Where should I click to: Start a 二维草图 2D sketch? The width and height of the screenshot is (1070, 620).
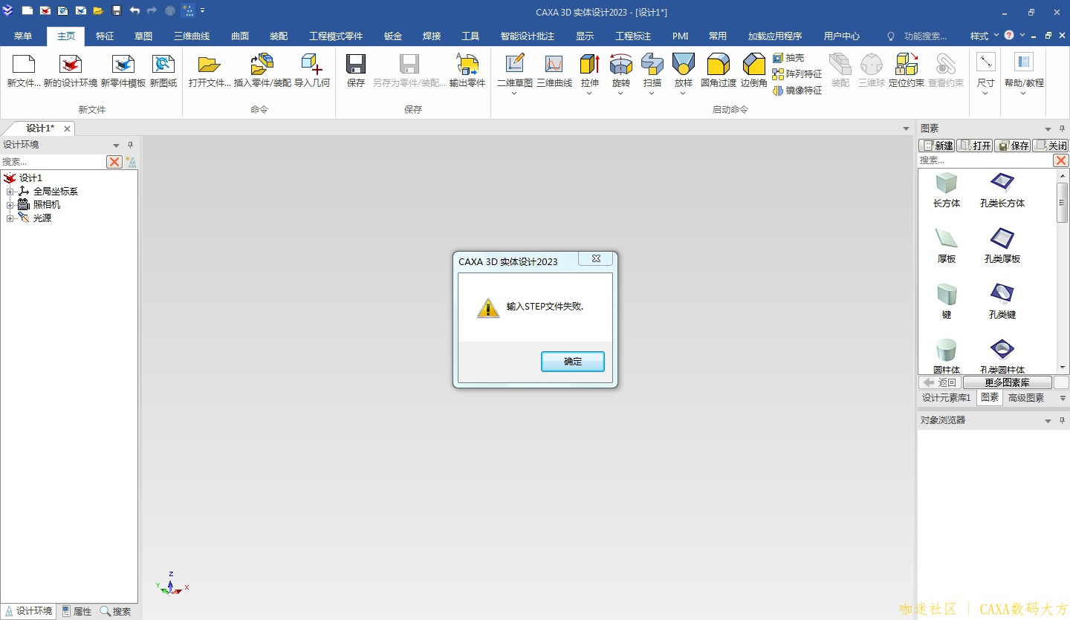point(515,71)
